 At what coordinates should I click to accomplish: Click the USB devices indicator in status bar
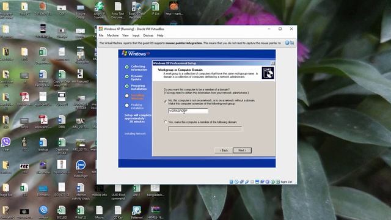point(247,182)
